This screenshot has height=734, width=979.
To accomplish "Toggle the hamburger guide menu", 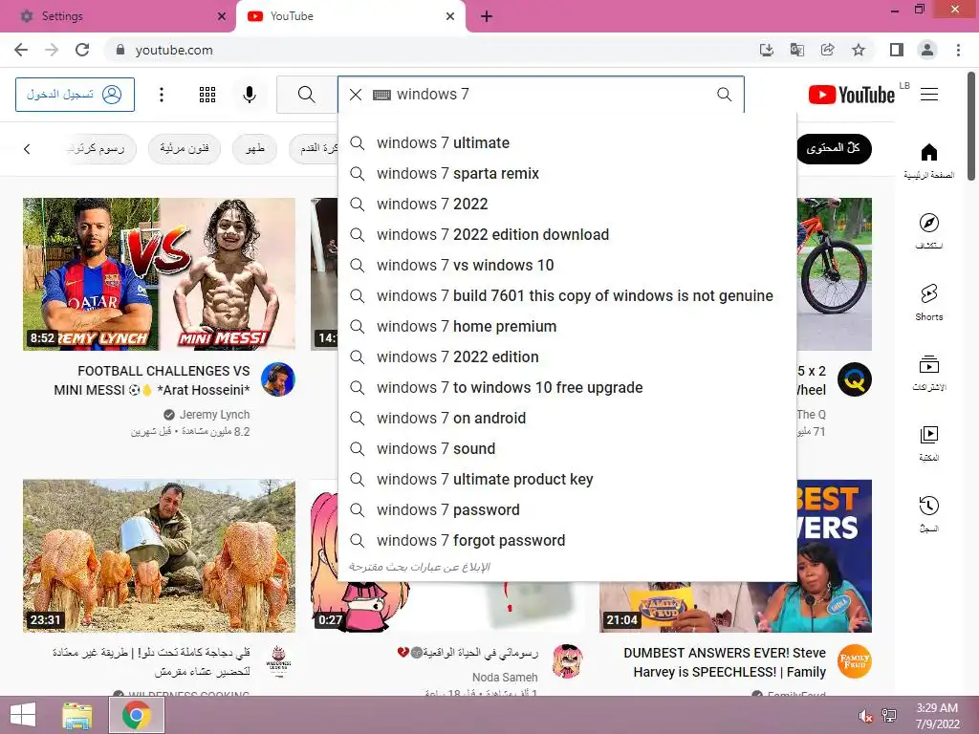I will click(x=929, y=95).
